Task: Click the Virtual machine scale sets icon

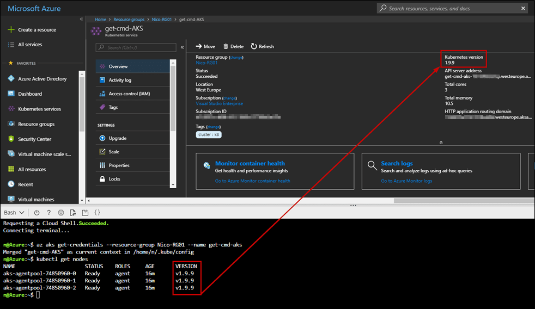Action: pyautogui.click(x=11, y=154)
